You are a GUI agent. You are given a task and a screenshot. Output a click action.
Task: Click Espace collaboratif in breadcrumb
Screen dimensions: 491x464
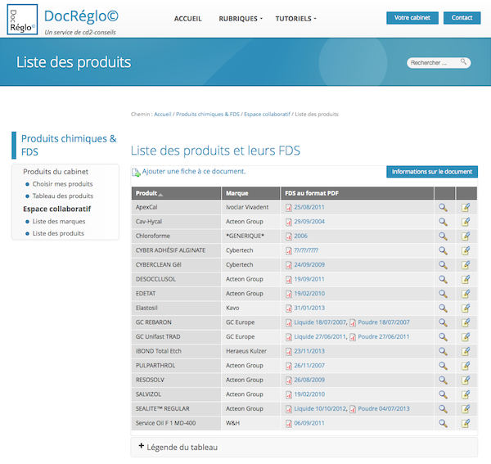coord(267,115)
